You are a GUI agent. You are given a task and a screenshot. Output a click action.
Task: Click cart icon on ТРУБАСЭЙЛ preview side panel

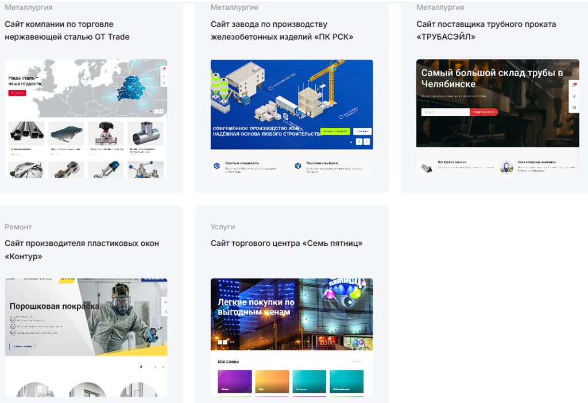tap(575, 85)
